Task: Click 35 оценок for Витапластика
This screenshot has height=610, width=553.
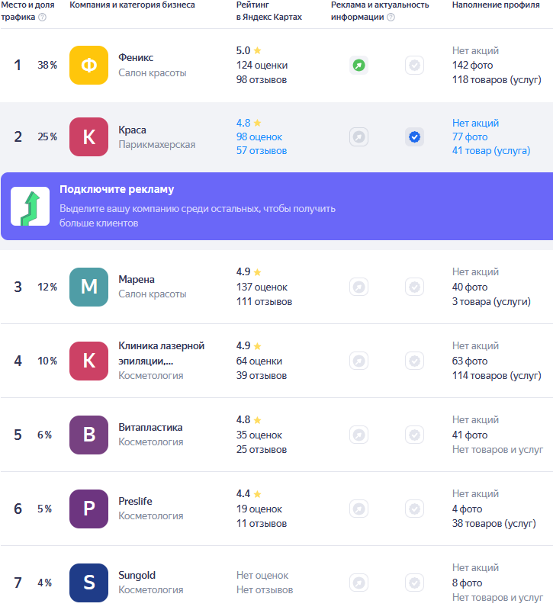Action: point(259,435)
